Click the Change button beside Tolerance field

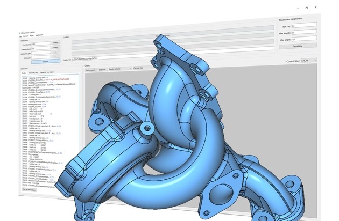tap(56, 47)
